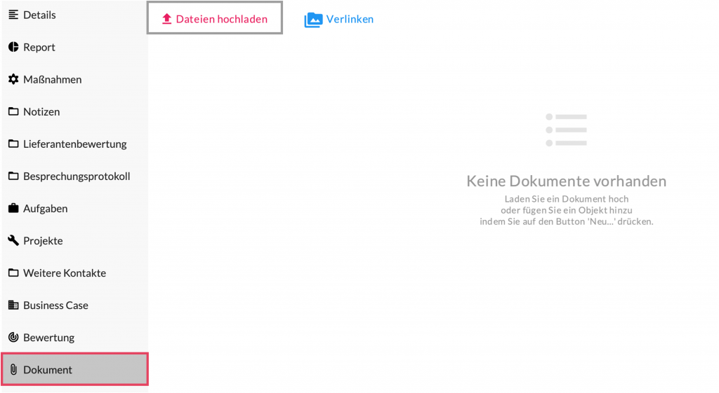Click the Keine Dokumente vorhanden heading
Screen dimensions: 719x393
click(x=566, y=181)
